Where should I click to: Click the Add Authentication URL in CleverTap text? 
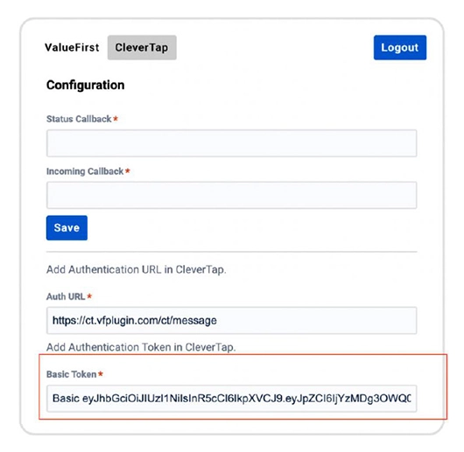[x=136, y=270]
